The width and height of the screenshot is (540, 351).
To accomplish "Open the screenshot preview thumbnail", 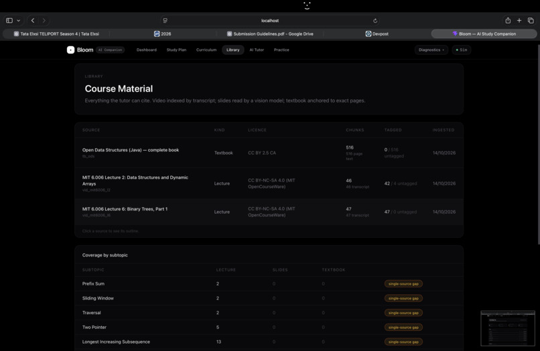I will [508, 328].
